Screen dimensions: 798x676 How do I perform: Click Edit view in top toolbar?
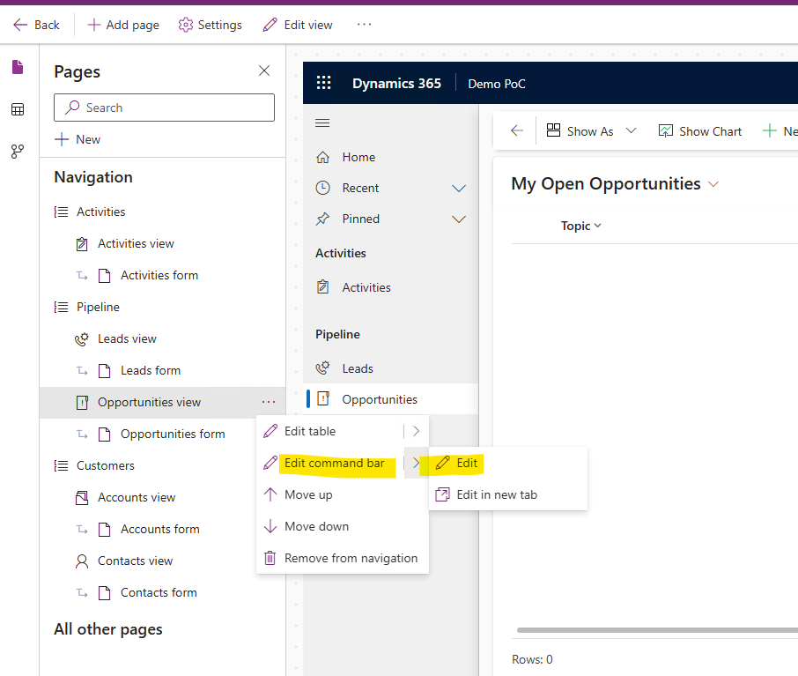click(298, 25)
